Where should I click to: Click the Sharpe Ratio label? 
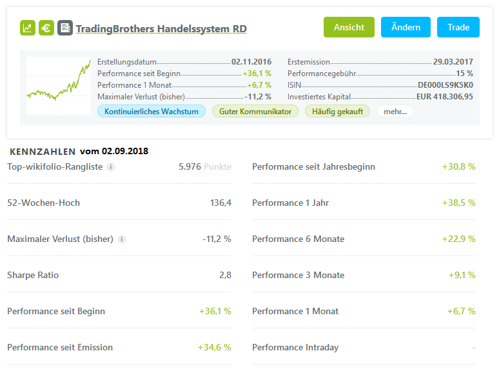[x=33, y=275]
